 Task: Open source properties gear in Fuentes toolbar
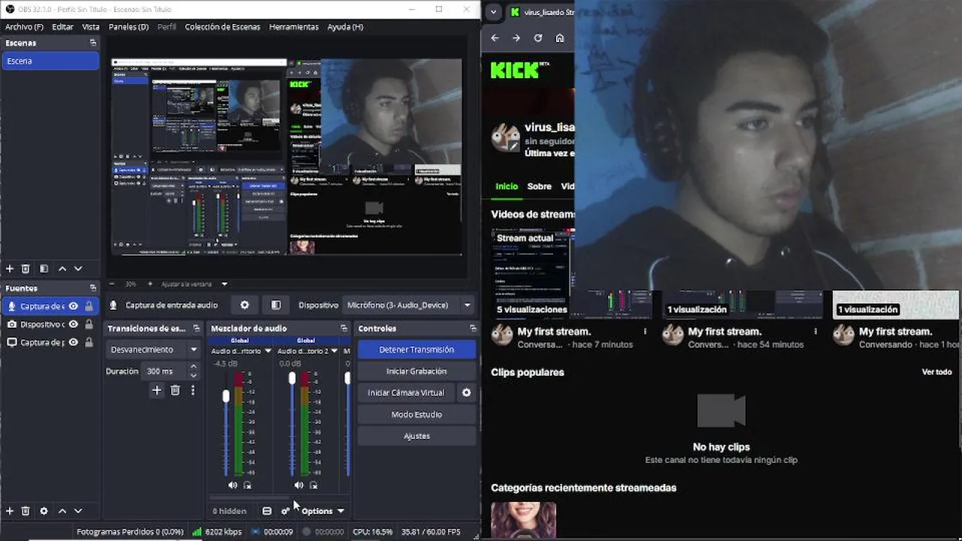pos(44,511)
